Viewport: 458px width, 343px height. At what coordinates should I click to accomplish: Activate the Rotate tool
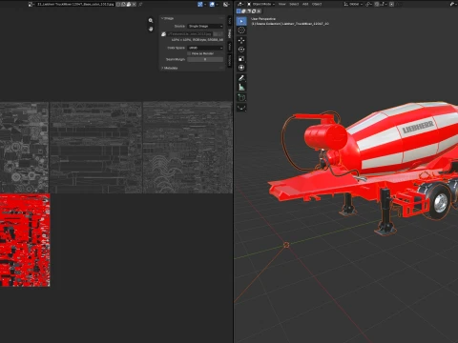pos(241,50)
